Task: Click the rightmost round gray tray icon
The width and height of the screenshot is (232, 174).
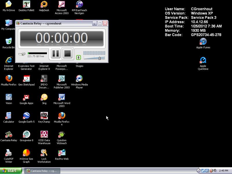Action: pos(215,171)
